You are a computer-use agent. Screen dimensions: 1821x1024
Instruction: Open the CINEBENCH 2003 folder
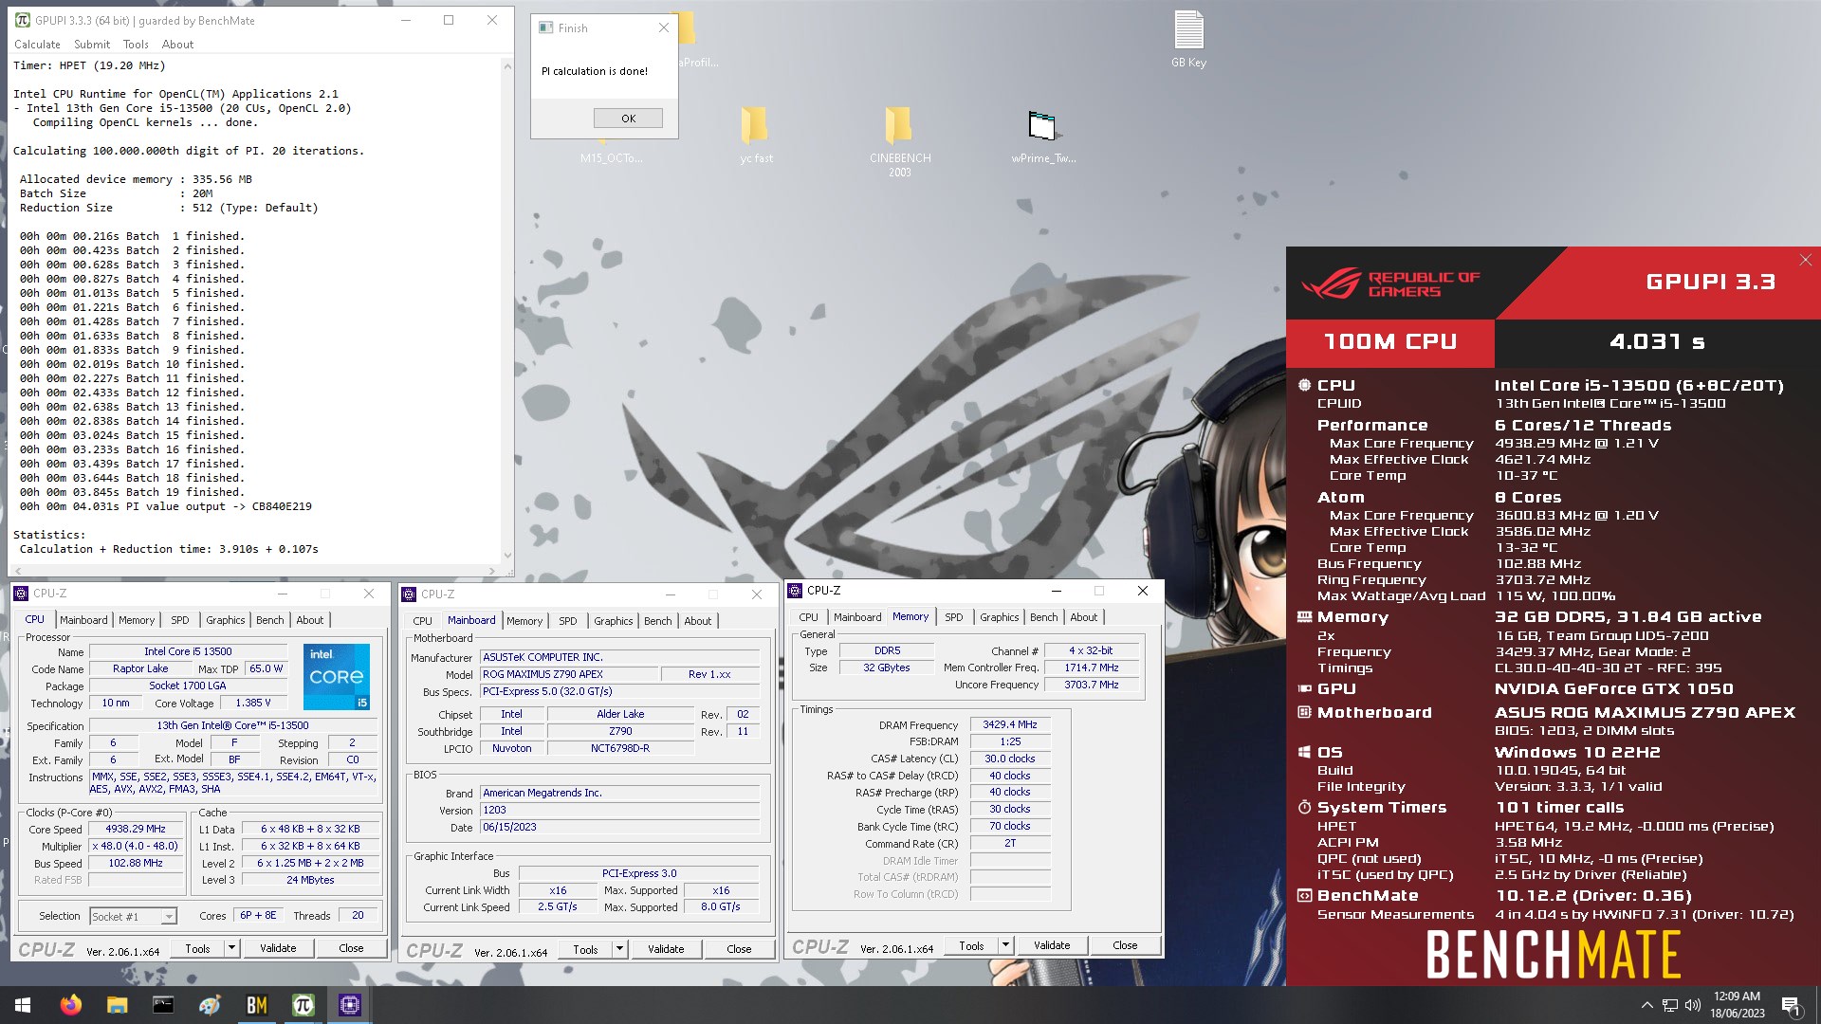(899, 140)
